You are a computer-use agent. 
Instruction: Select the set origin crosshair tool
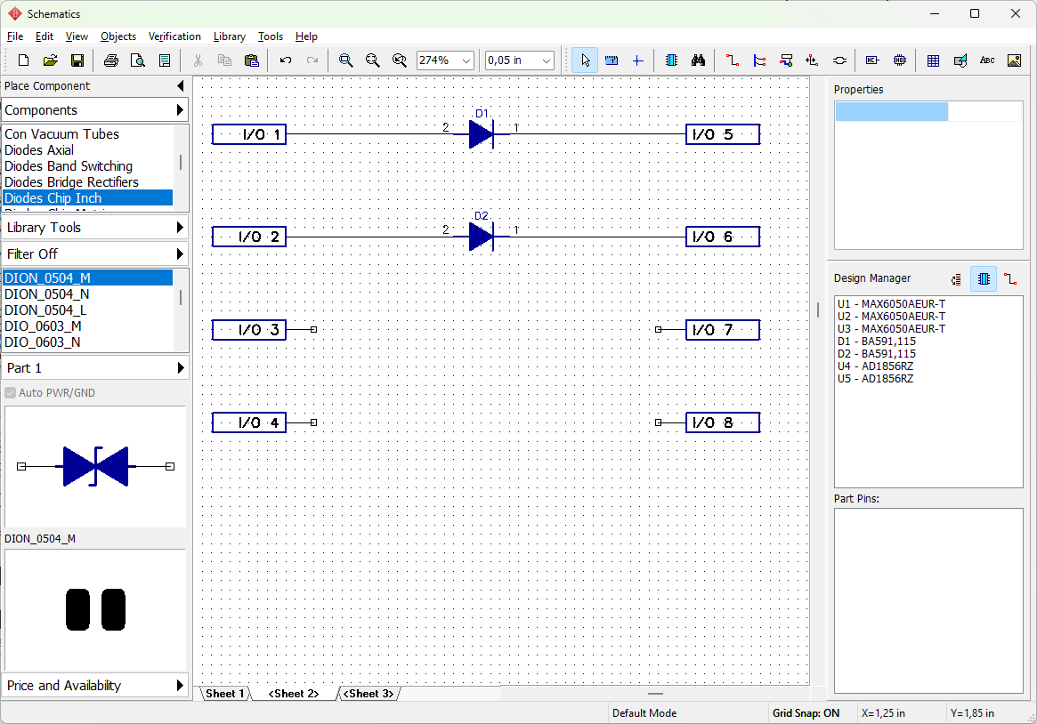(x=637, y=60)
